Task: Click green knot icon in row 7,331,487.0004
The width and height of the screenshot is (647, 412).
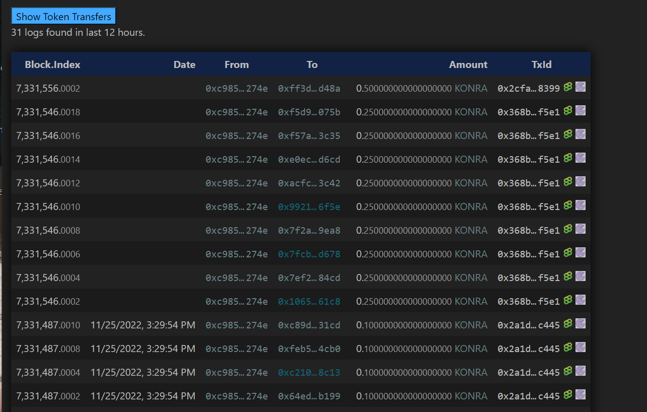Action: [568, 371]
